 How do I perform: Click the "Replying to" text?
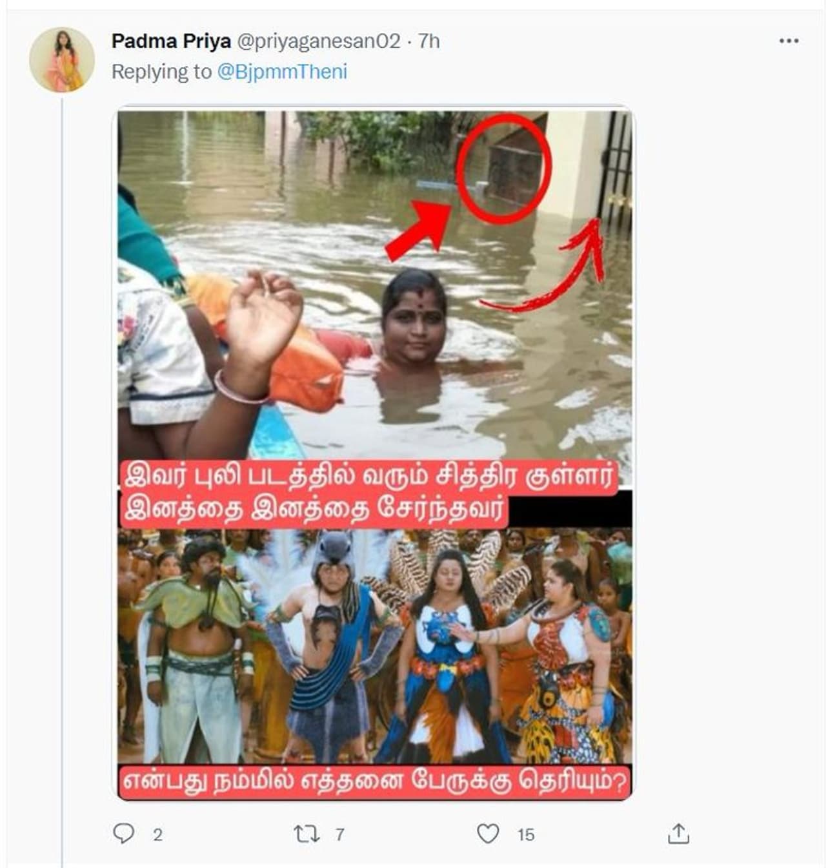click(161, 72)
